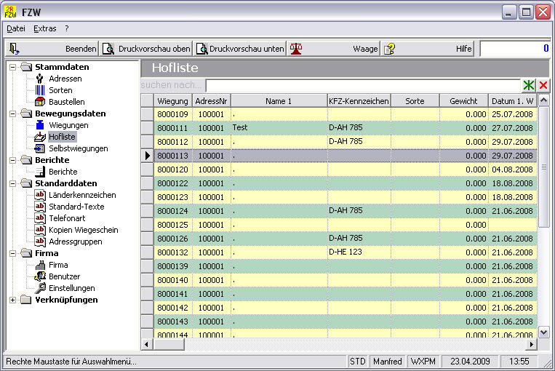Click the Waage scale icon

point(297,49)
